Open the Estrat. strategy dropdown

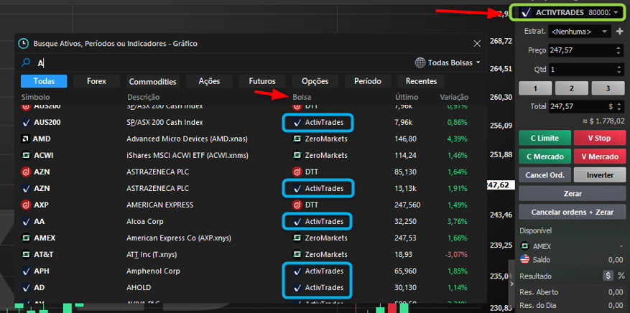pyautogui.click(x=579, y=32)
